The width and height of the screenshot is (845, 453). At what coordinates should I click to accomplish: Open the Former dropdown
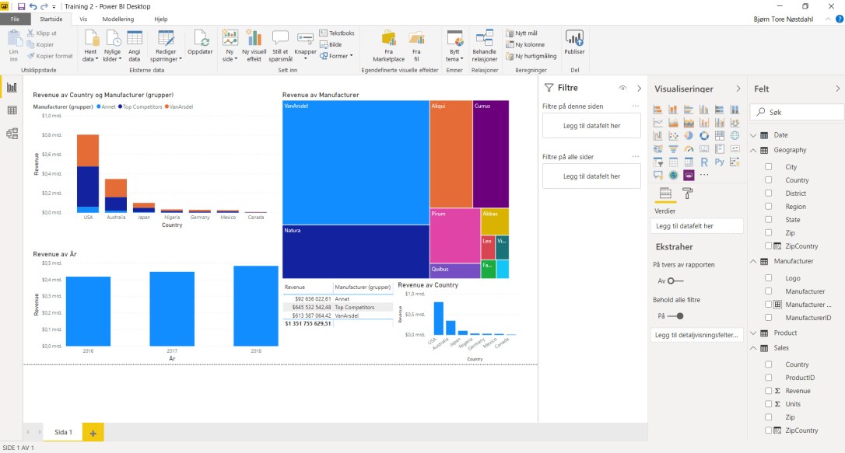click(337, 56)
